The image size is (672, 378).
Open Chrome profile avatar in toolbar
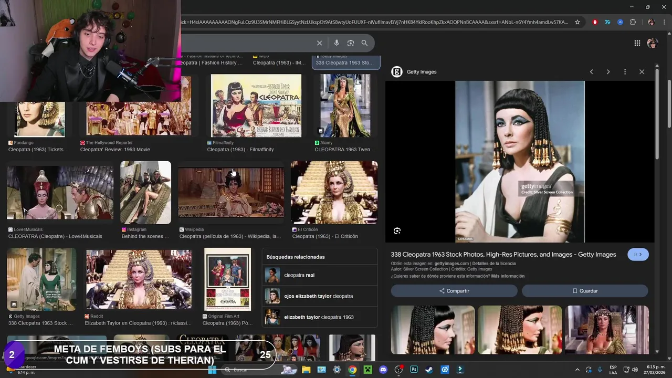tap(652, 22)
